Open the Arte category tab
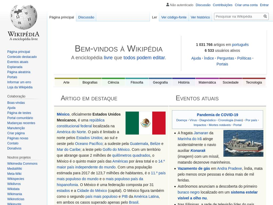The height and width of the screenshot is (205, 273). 66,82
